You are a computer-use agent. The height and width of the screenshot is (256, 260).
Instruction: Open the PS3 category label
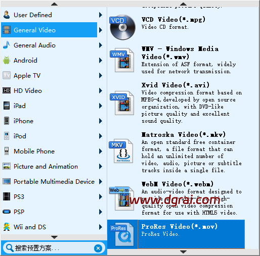coord(19,196)
